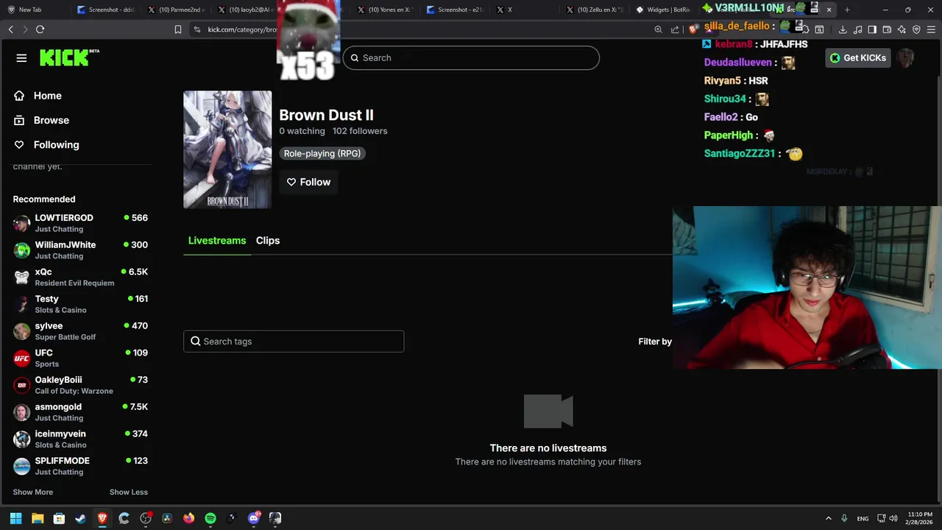Click the Kick search field
942x530 pixels.
point(471,58)
